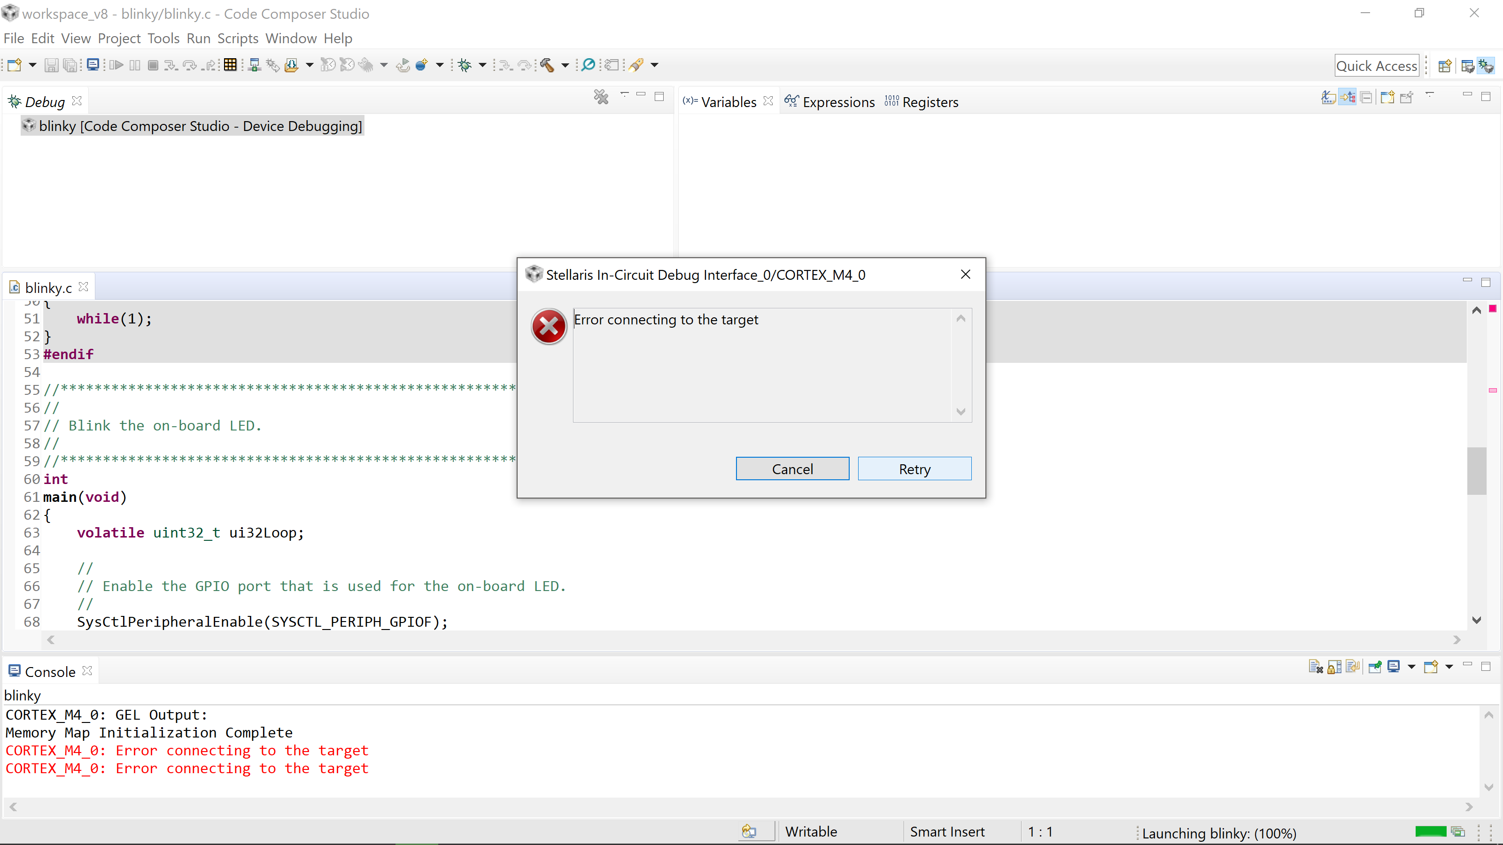Click the connect target toolbar icon

(x=254, y=65)
